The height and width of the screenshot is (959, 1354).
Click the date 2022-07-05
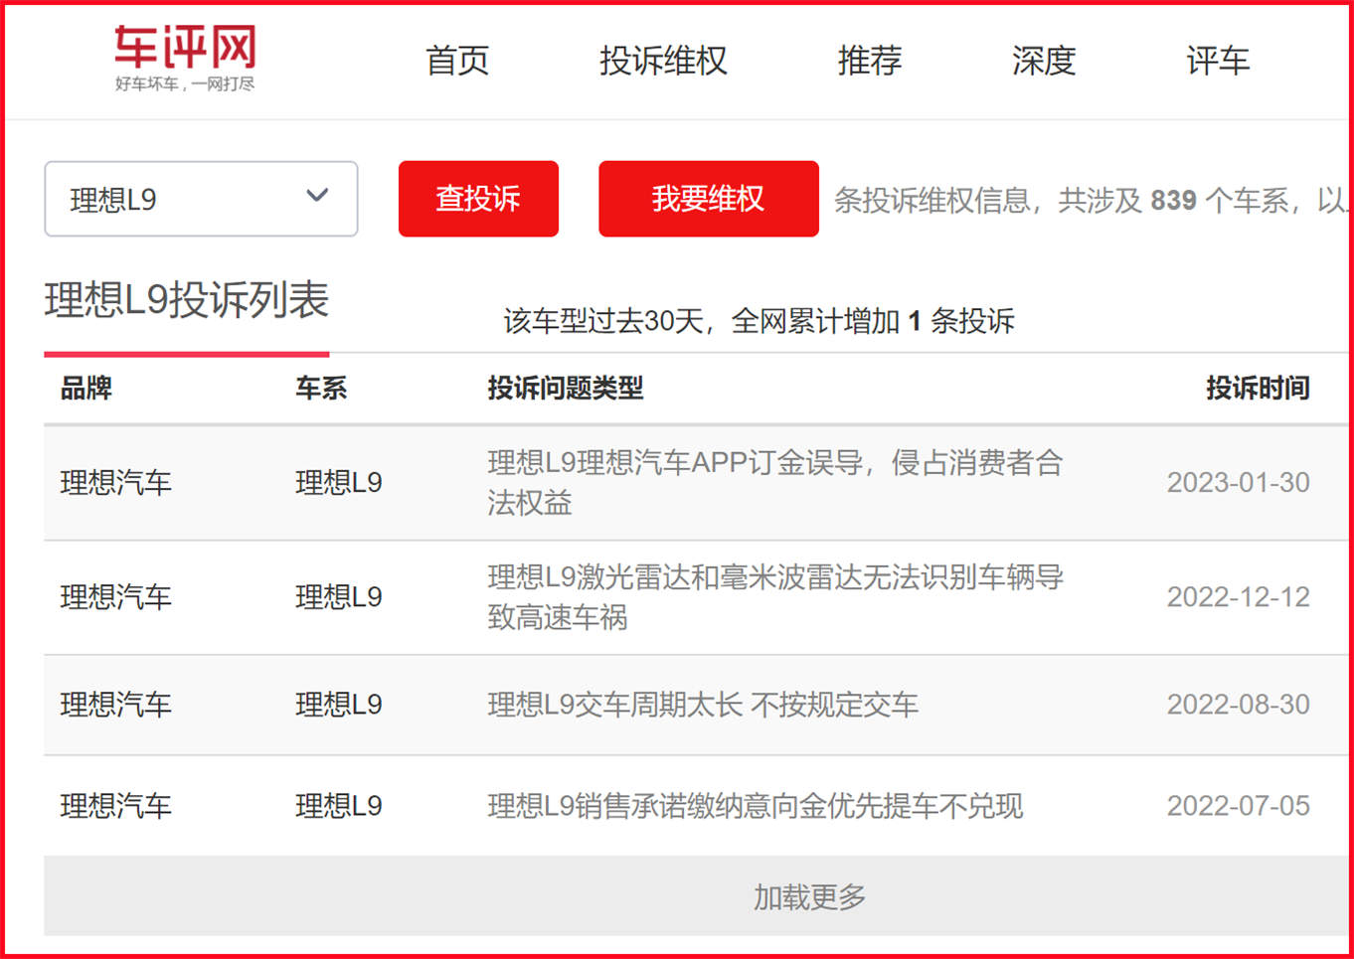pyautogui.click(x=1238, y=806)
